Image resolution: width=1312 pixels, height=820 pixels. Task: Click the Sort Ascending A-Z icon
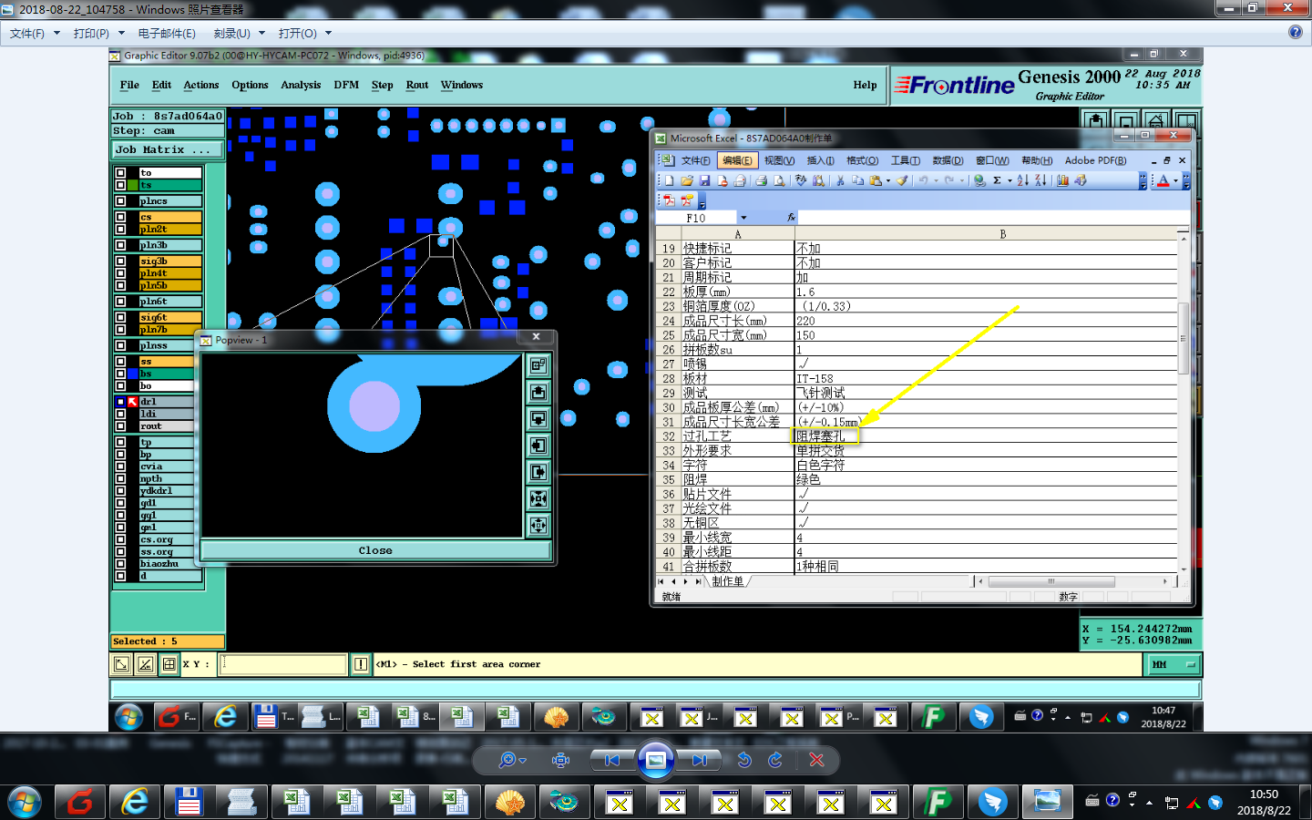click(x=1022, y=180)
